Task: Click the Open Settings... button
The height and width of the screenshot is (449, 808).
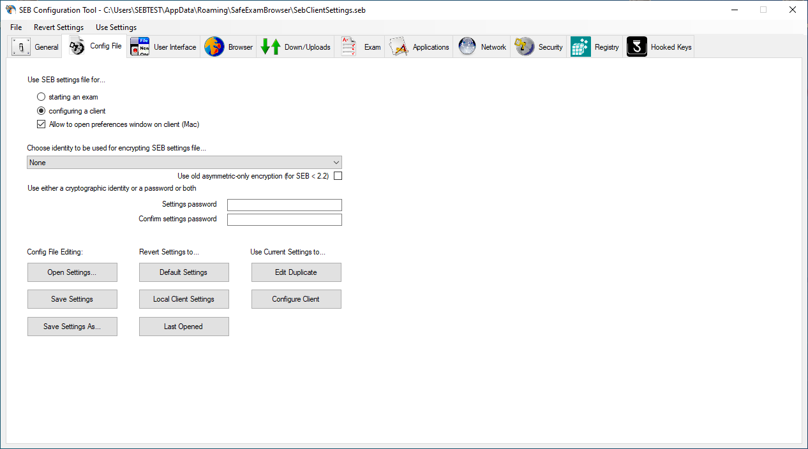Action: [x=72, y=272]
